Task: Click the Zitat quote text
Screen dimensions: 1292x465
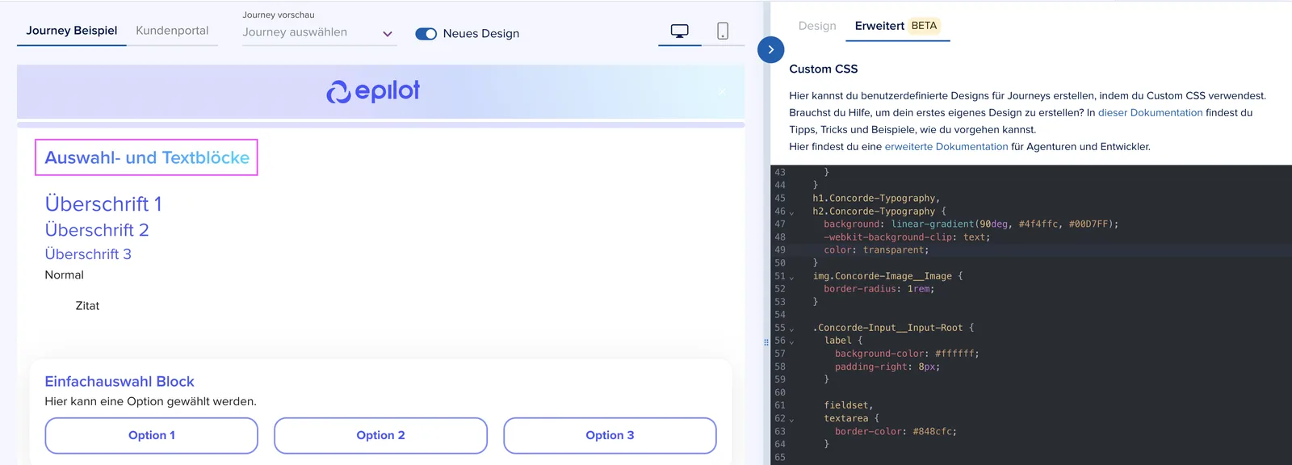Action: click(87, 306)
